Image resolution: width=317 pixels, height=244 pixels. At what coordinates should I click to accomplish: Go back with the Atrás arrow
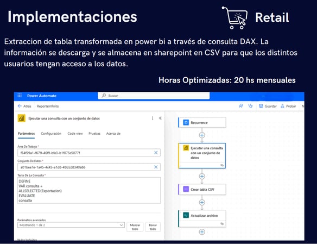(24, 106)
